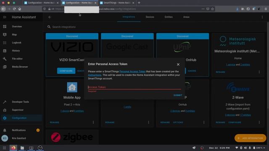Switch to the Areas tab
The height and width of the screenshot is (151, 269).
point(186,17)
